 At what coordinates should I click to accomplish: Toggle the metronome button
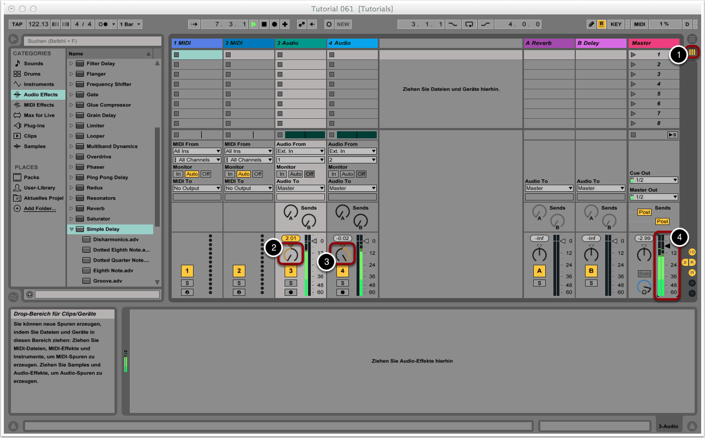tap(103, 25)
